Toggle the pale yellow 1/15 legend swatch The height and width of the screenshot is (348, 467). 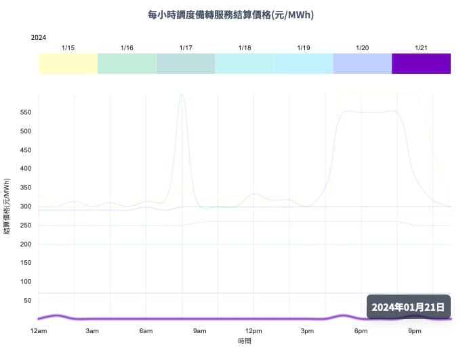click(x=68, y=63)
